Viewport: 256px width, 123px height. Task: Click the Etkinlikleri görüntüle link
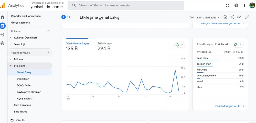[230, 106]
